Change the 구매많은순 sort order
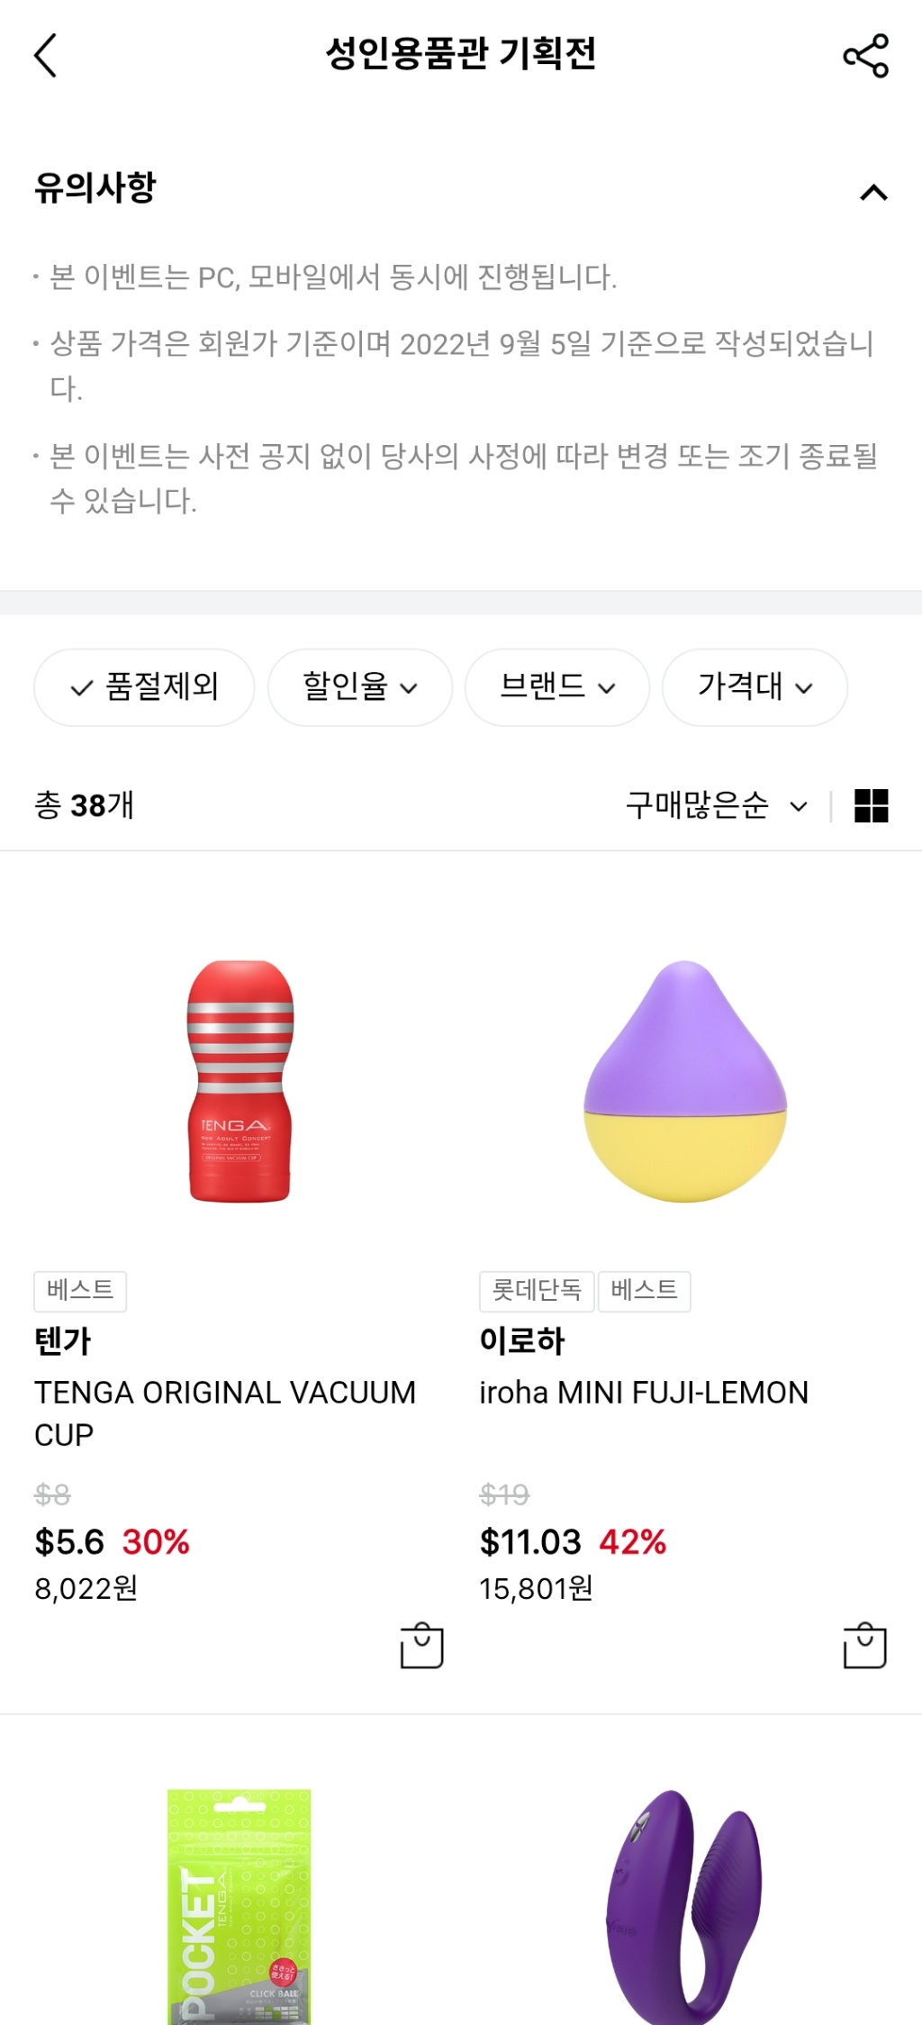The height and width of the screenshot is (2025, 922). (717, 805)
